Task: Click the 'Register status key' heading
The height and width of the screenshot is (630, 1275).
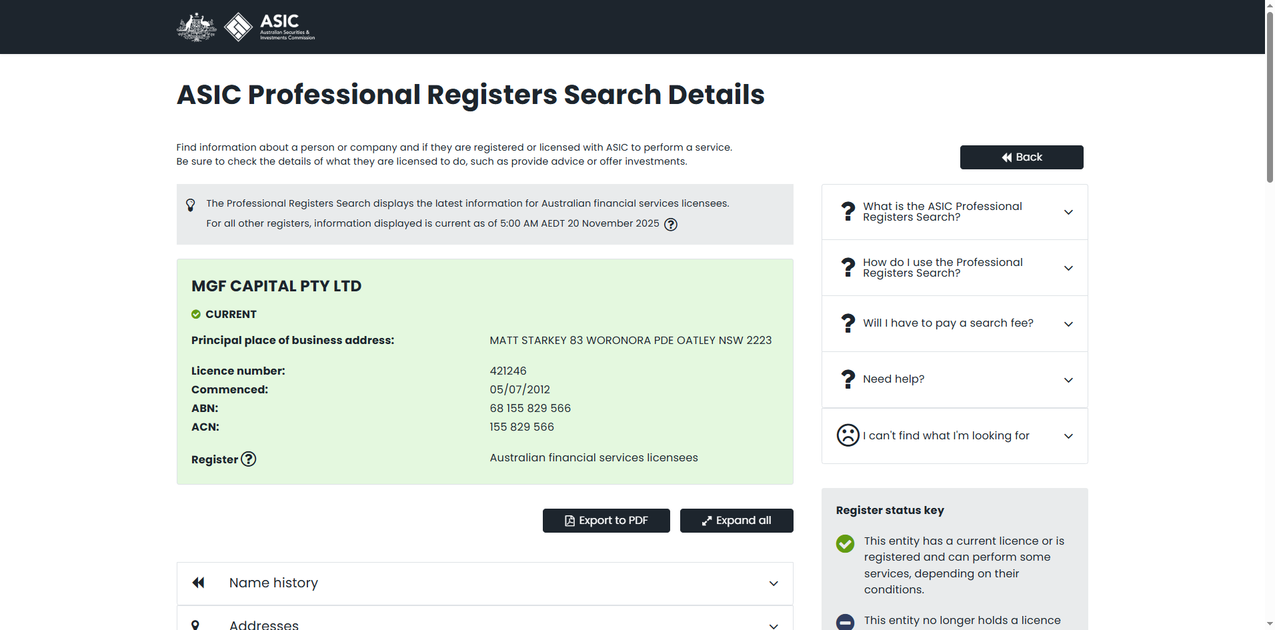Action: [890, 510]
